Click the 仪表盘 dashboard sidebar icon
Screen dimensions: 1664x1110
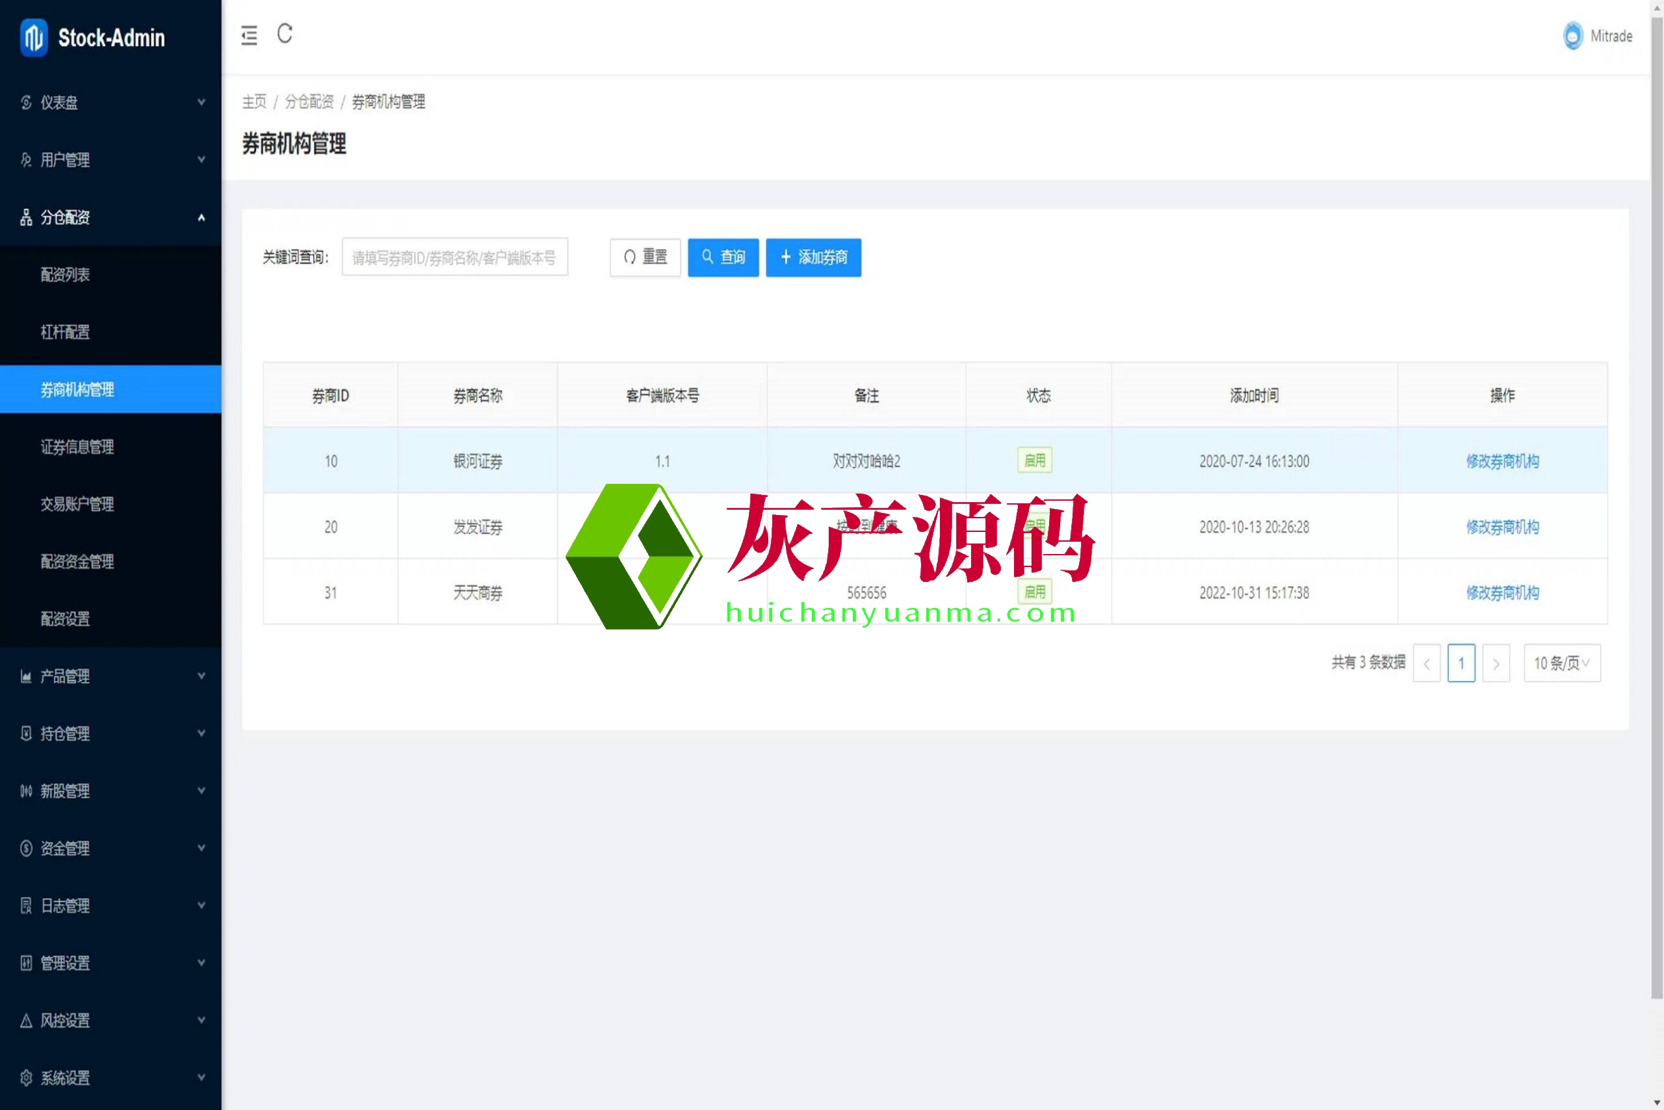[26, 103]
